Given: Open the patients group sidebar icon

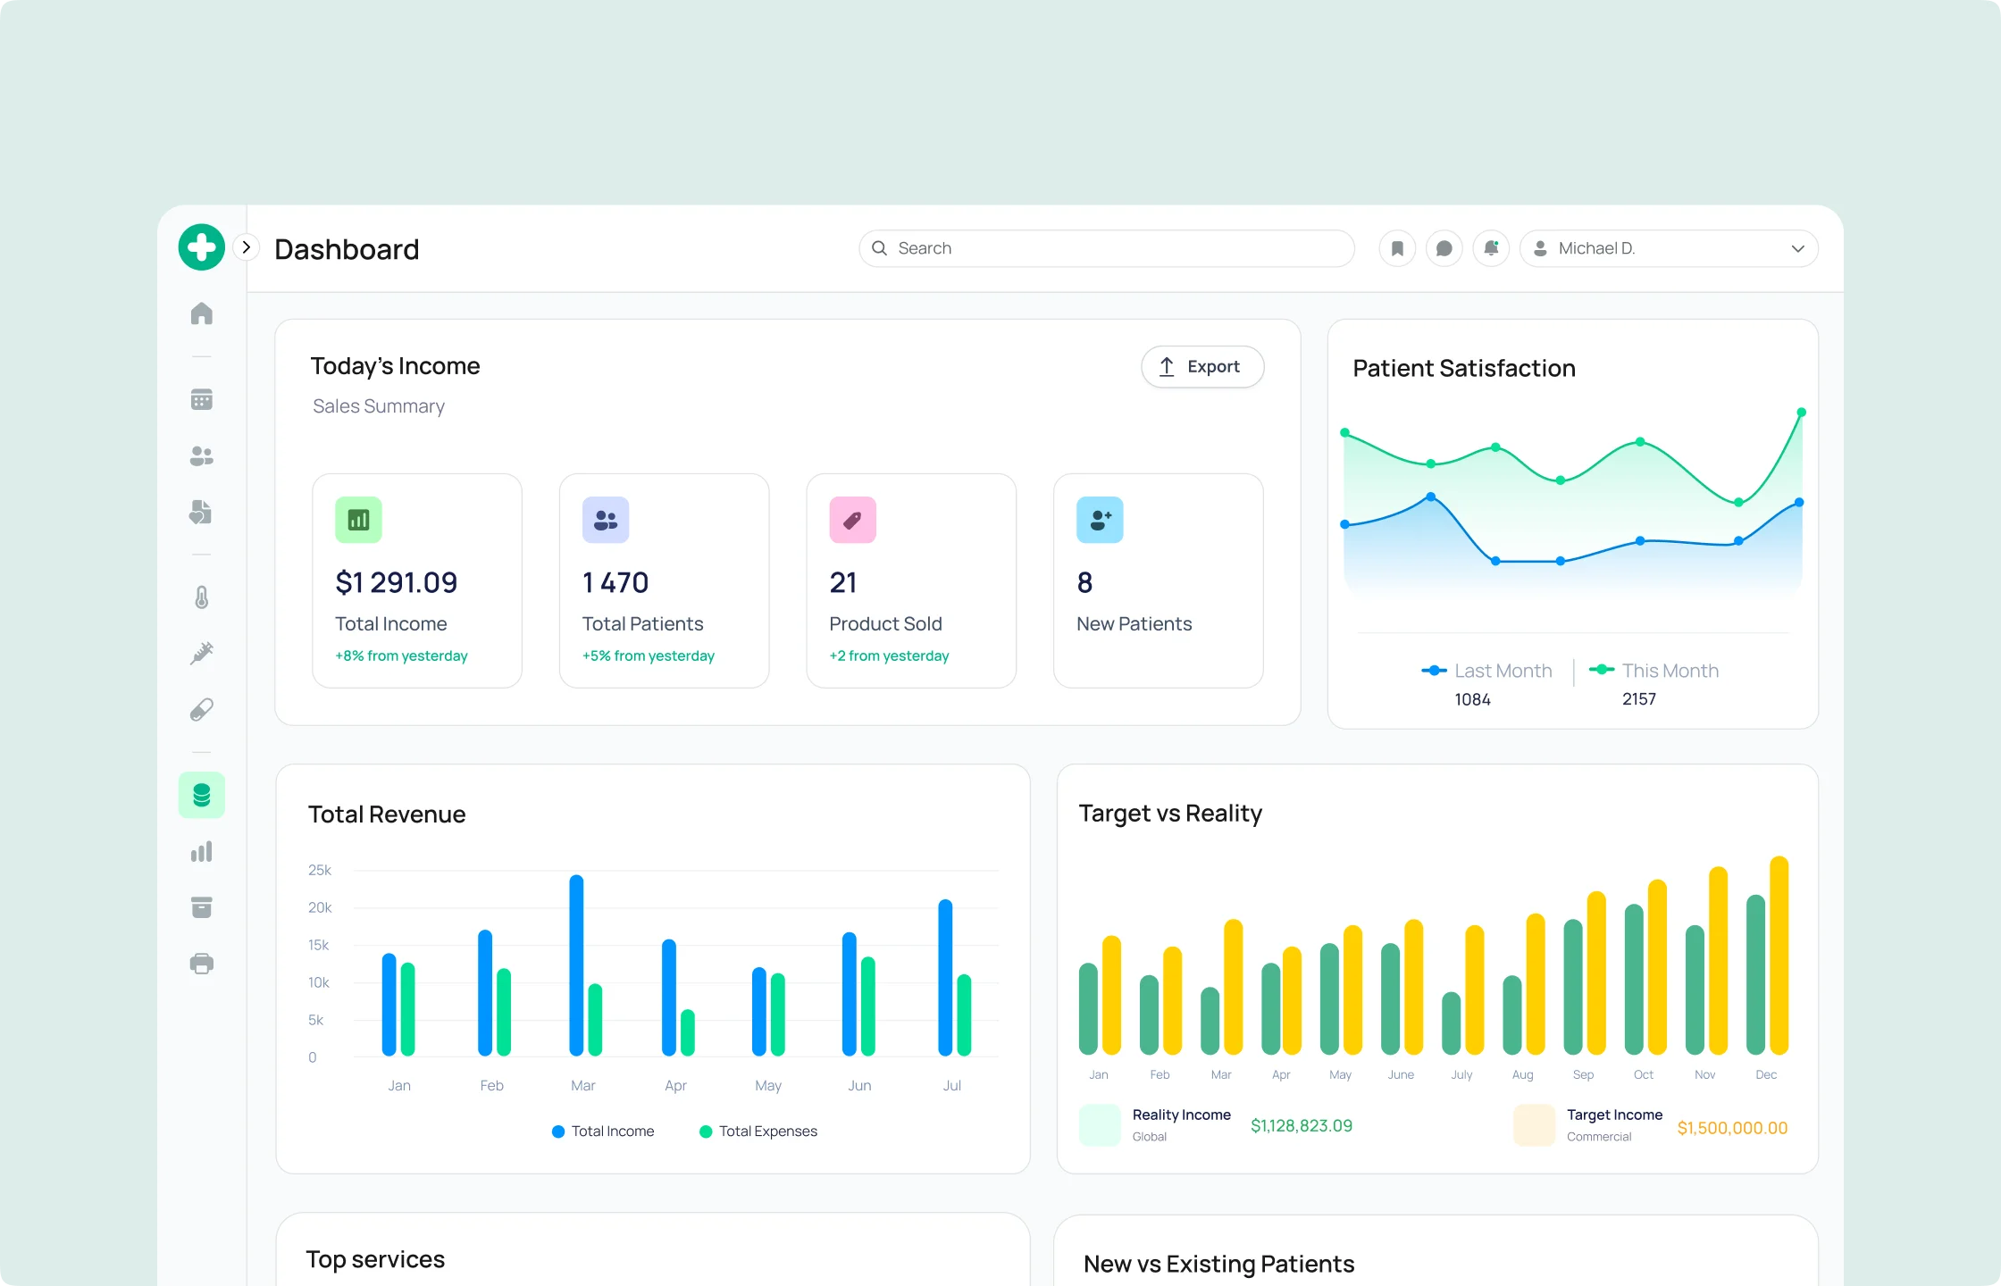Looking at the screenshot, I should [202, 456].
